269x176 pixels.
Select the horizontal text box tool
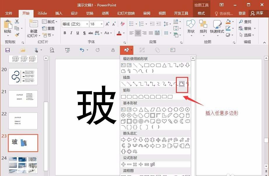click(123, 65)
